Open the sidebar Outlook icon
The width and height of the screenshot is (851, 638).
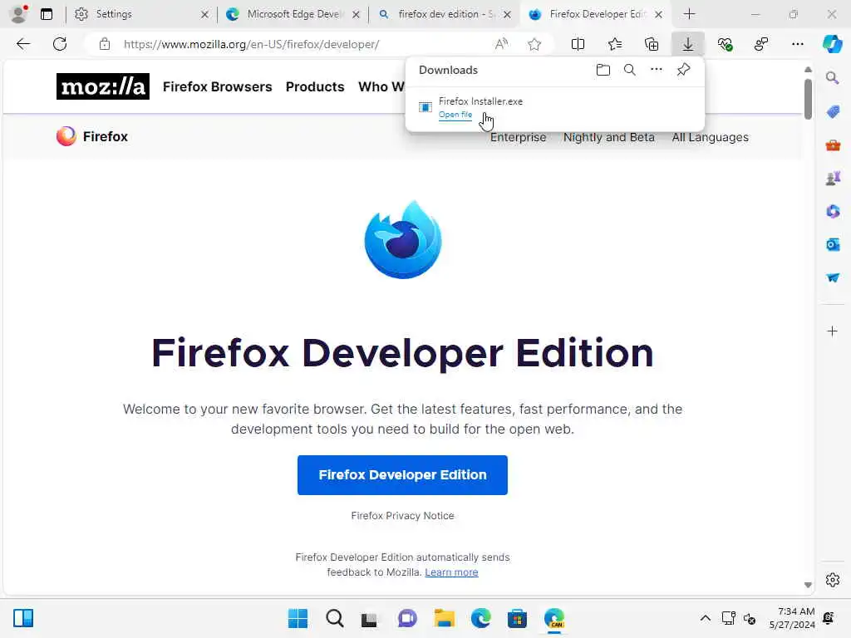coord(833,244)
